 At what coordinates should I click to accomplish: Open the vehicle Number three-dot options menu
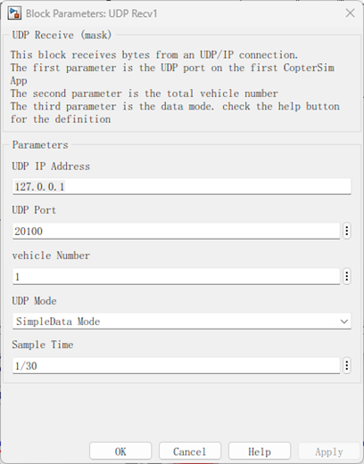pyautogui.click(x=347, y=276)
